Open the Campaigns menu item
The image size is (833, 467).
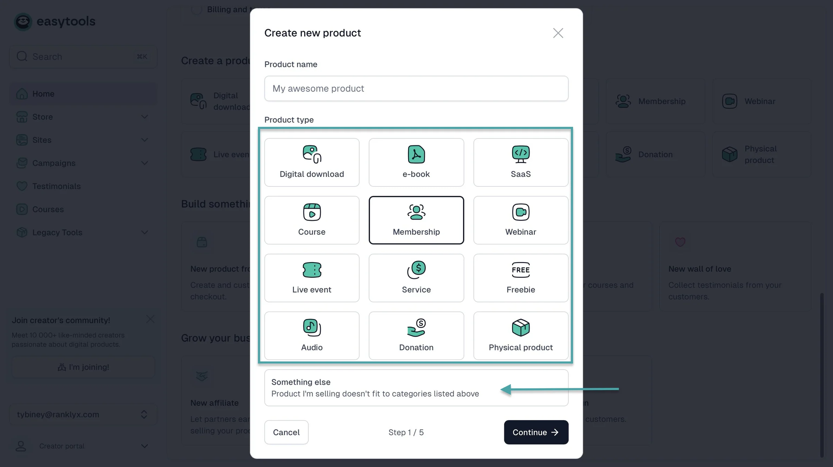click(x=83, y=163)
